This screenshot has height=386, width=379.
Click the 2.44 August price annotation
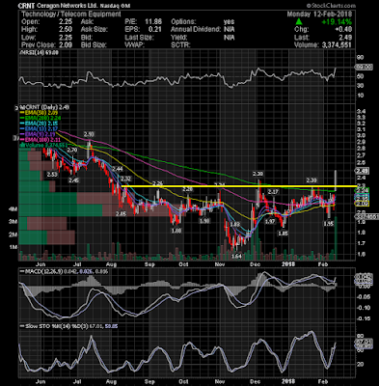[118, 169]
